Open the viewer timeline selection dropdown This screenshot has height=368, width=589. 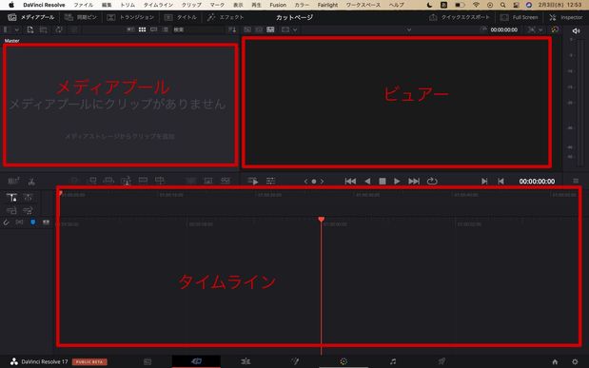click(x=409, y=29)
